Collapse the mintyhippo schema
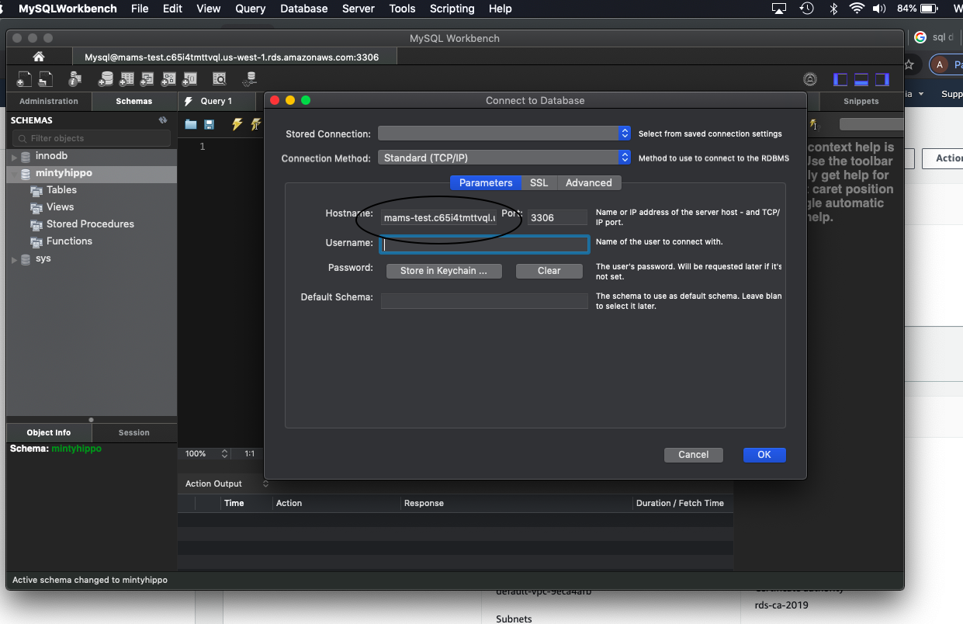Image resolution: width=963 pixels, height=624 pixels. coord(14,174)
